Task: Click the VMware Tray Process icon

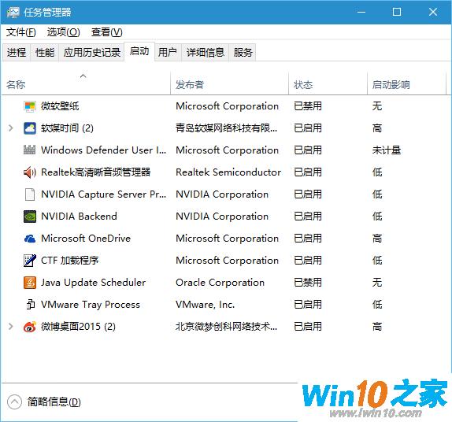Action: pyautogui.click(x=30, y=305)
